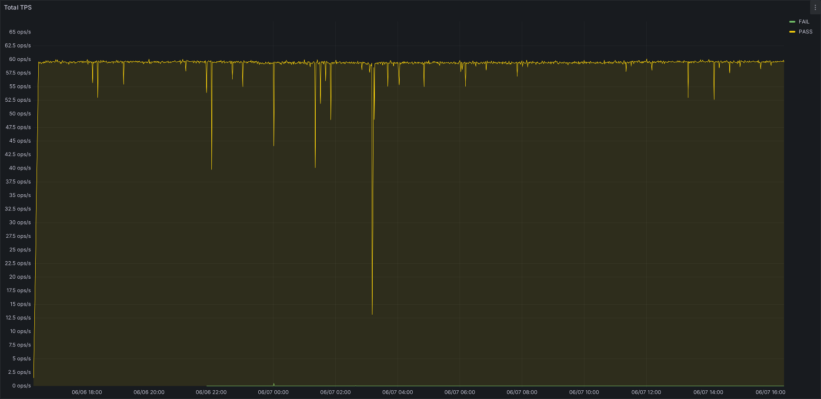Click the FAIL blip at 06/07 00:00

coord(274,384)
